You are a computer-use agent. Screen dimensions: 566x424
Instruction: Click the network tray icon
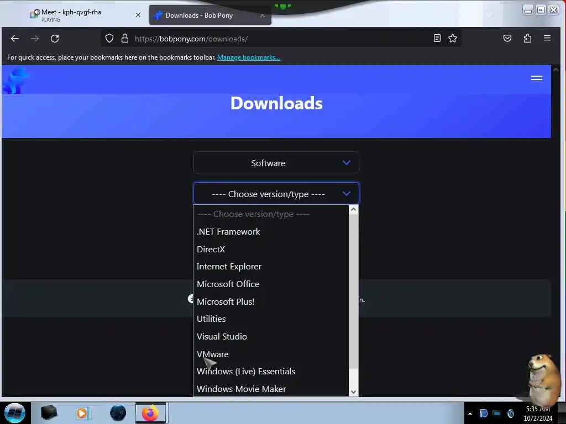pyautogui.click(x=497, y=413)
